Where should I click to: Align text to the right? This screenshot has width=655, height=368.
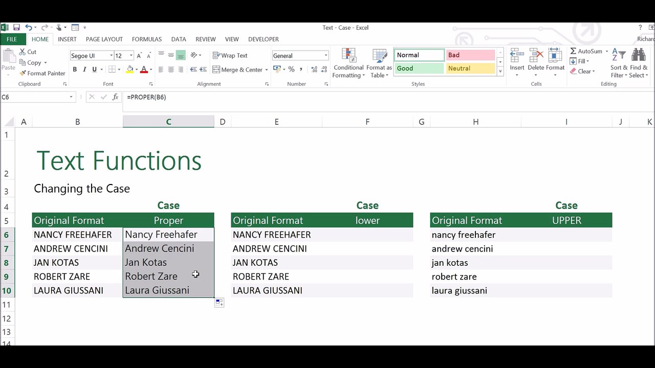(x=181, y=70)
